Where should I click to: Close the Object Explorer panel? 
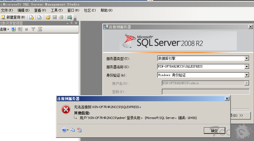coord(76,23)
